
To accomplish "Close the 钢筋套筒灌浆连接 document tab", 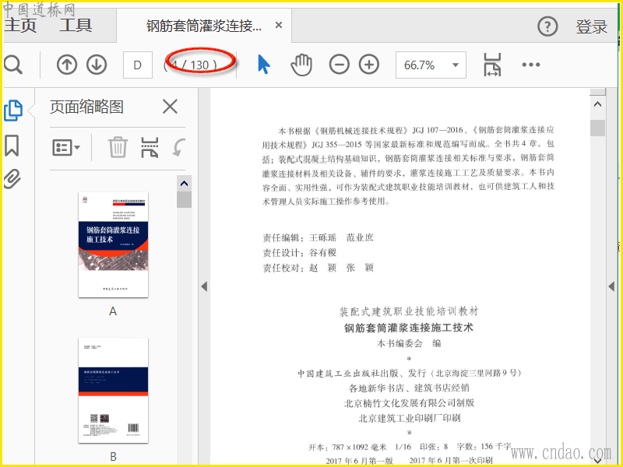I will coord(279,26).
